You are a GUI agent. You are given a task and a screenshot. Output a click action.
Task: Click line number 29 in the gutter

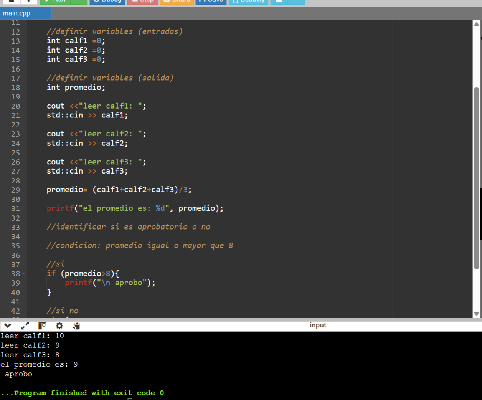click(x=15, y=190)
